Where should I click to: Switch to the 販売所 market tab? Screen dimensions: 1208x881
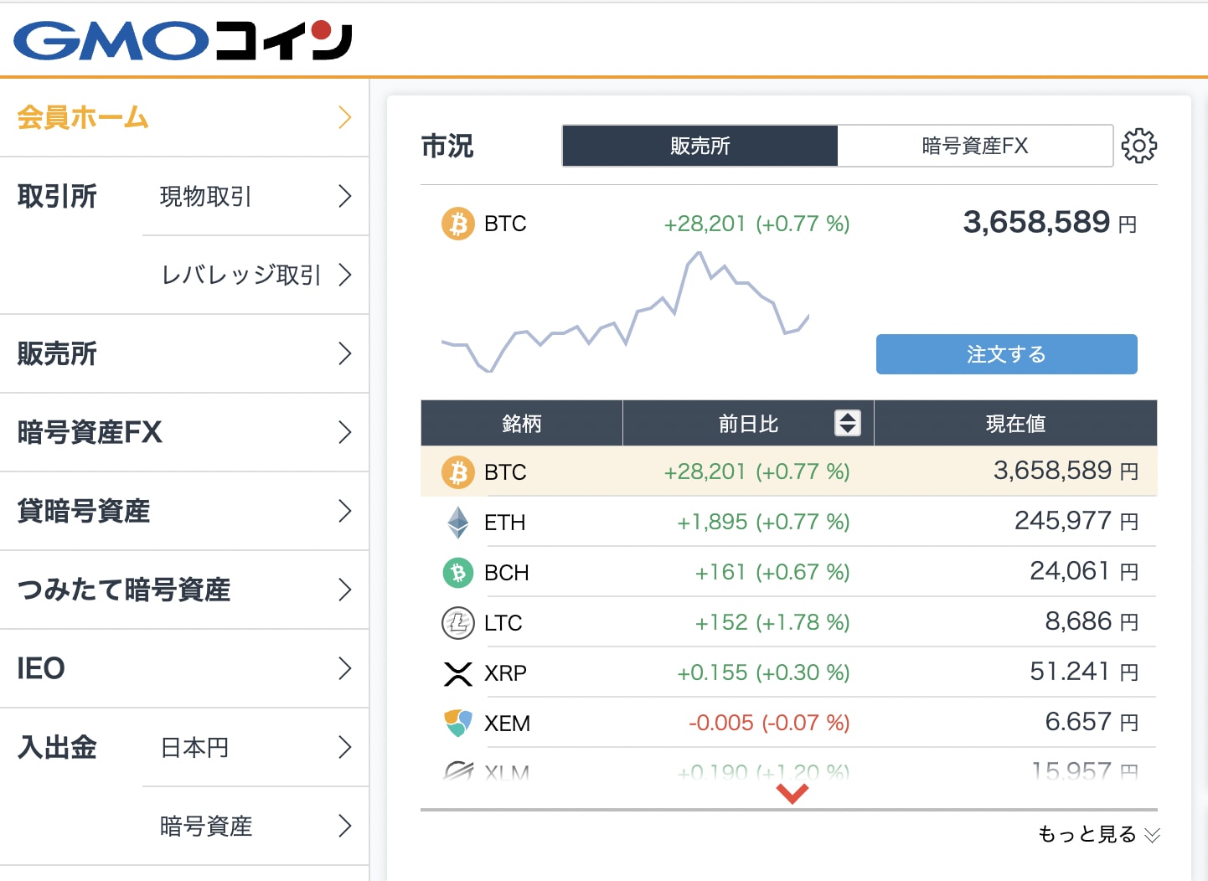pyautogui.click(x=700, y=146)
